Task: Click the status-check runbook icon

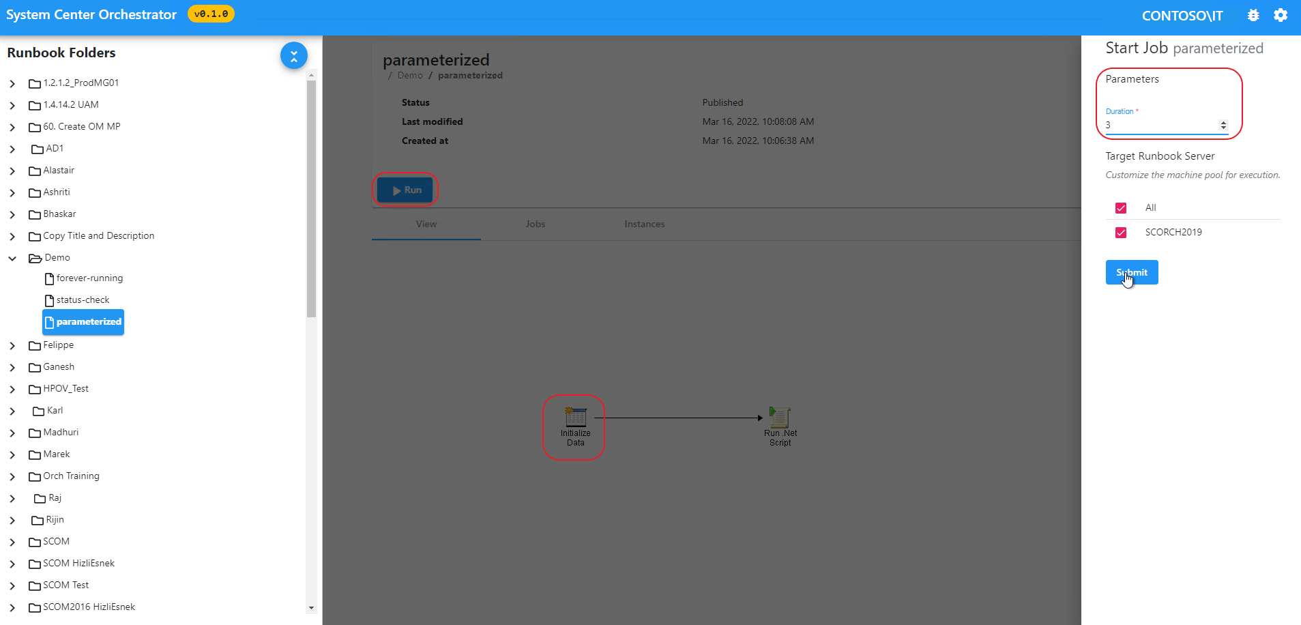Action: [x=48, y=300]
